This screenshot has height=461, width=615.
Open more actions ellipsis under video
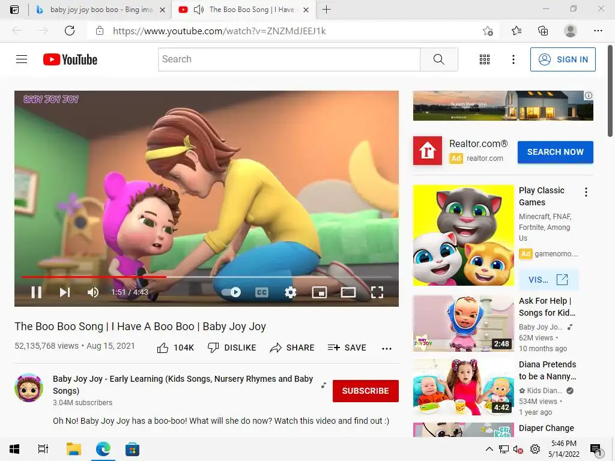pos(387,349)
